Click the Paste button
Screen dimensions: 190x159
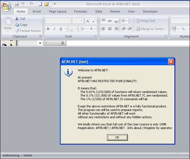[x=8, y=24]
